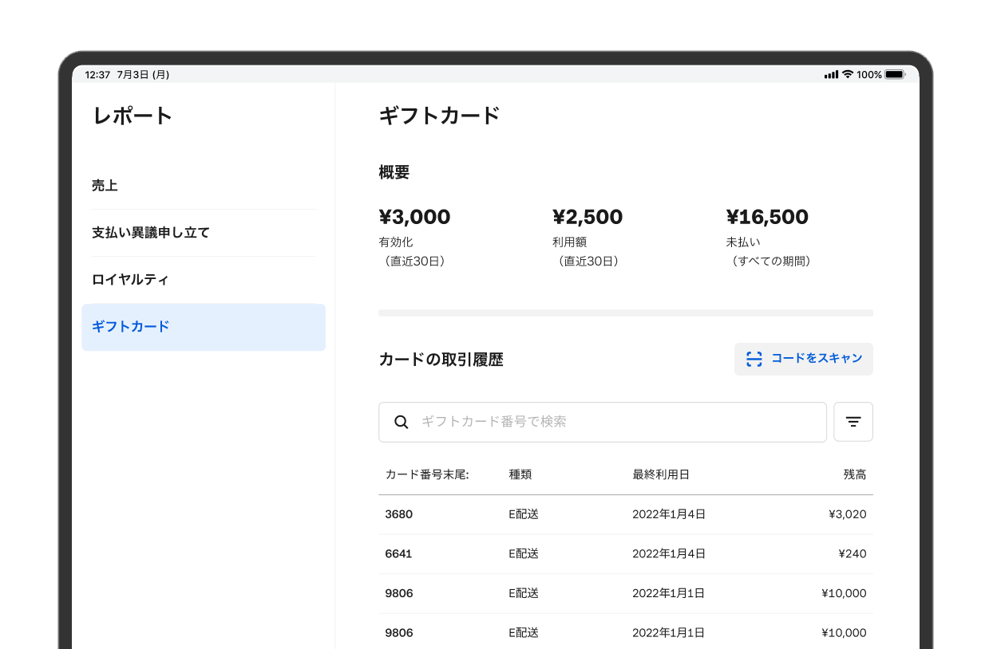This screenshot has width=993, height=649.
Task: Click balance ¥240
Action: (853, 553)
